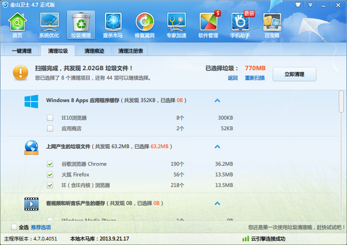Open 手机助手 phone assistant
The height and width of the screenshot is (245, 347).
240,25
